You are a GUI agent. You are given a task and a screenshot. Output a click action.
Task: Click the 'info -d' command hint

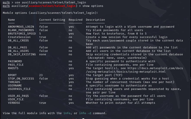pyautogui.click(x=85, y=113)
